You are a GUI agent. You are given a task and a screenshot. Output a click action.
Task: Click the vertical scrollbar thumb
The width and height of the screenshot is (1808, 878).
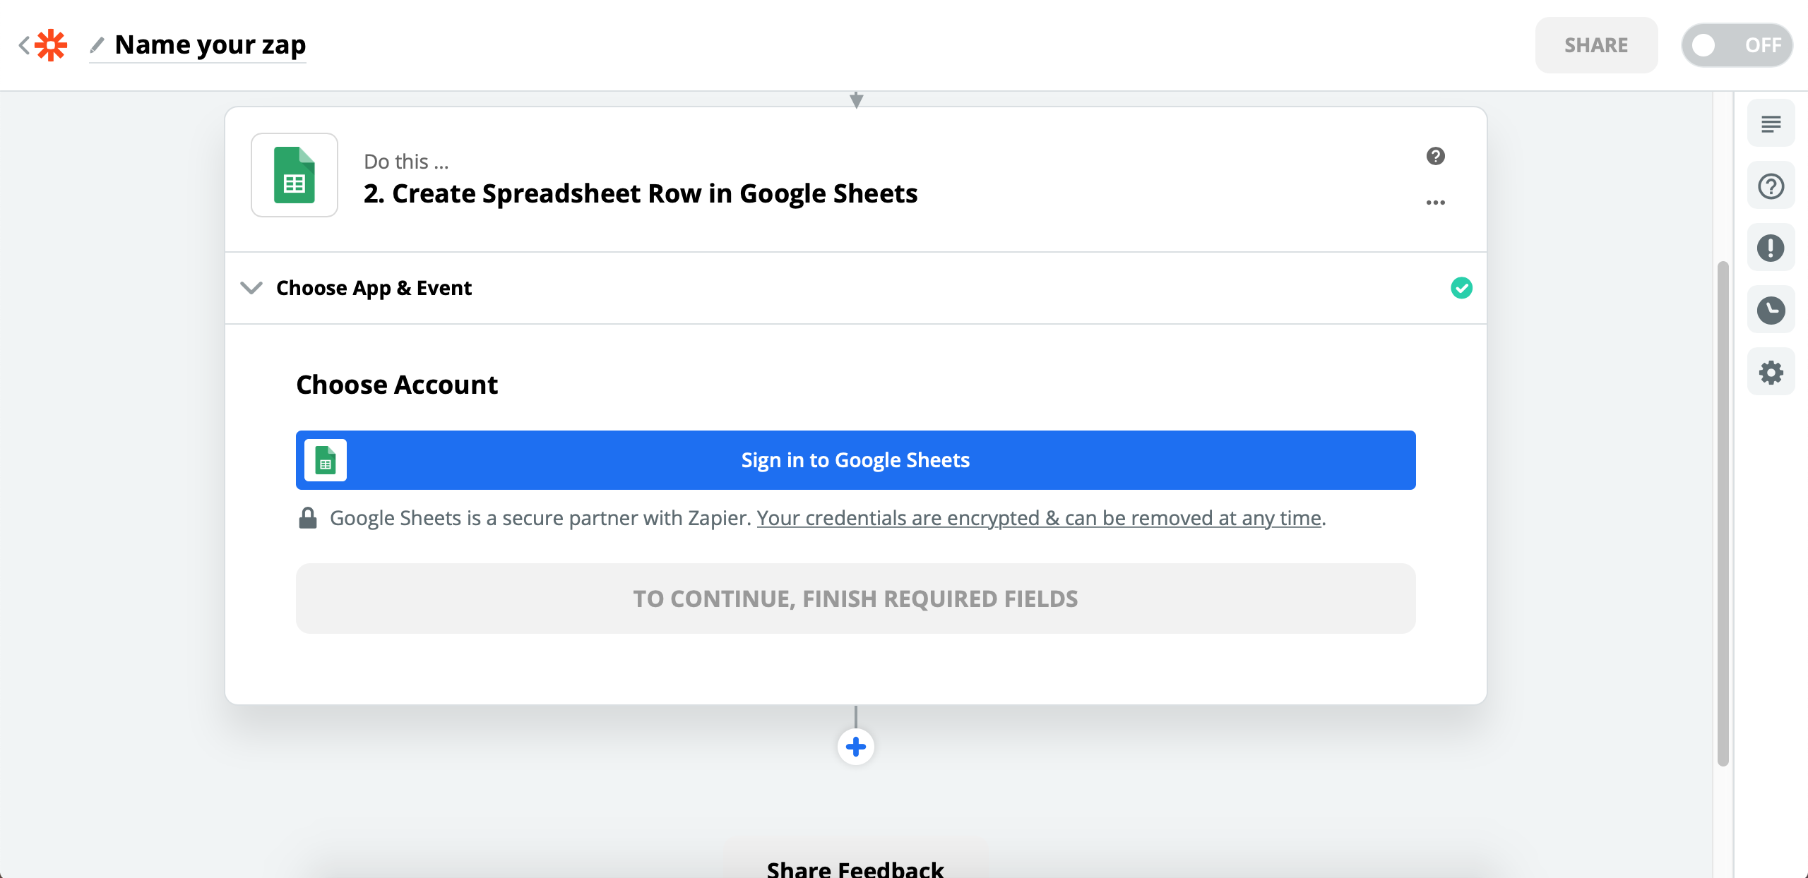1723,514
